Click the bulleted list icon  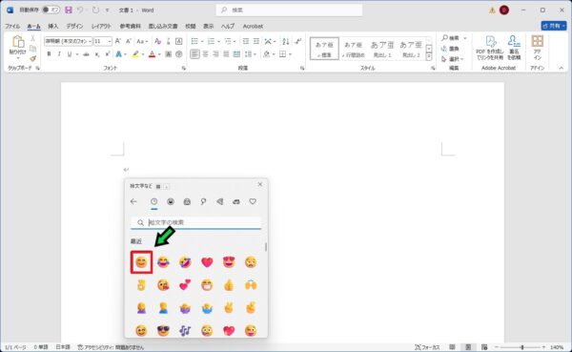click(x=194, y=41)
